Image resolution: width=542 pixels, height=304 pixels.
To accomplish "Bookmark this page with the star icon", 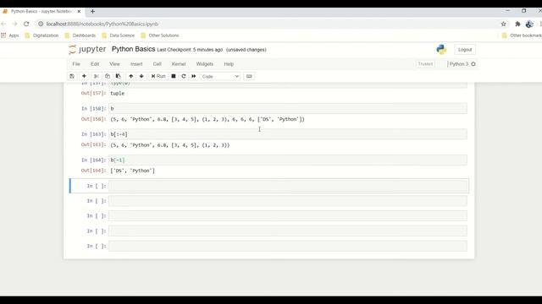I will click(x=503, y=24).
